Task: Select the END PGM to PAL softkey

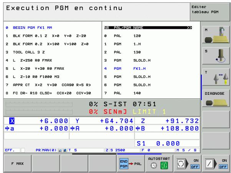Action: click(x=131, y=163)
